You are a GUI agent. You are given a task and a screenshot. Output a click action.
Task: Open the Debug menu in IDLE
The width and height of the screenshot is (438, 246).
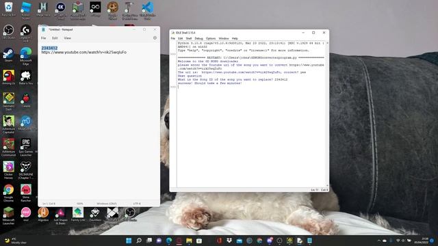(198, 38)
